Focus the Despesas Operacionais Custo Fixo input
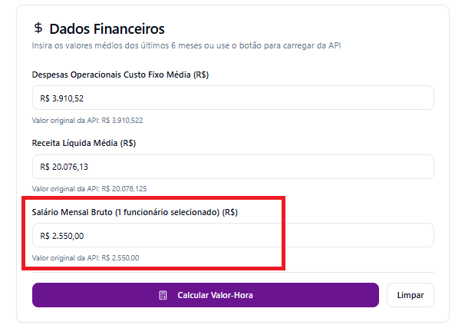The width and height of the screenshot is (455, 325). (233, 98)
